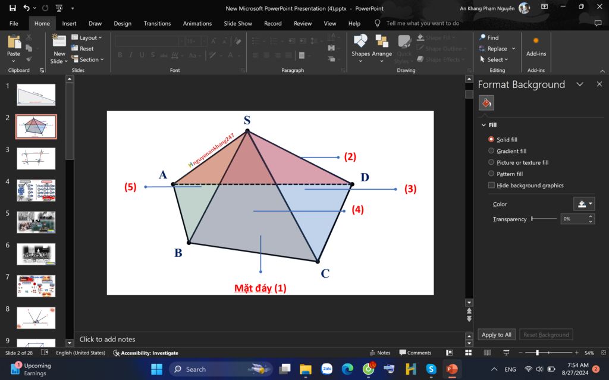Open the Add-ins icon

(536, 41)
